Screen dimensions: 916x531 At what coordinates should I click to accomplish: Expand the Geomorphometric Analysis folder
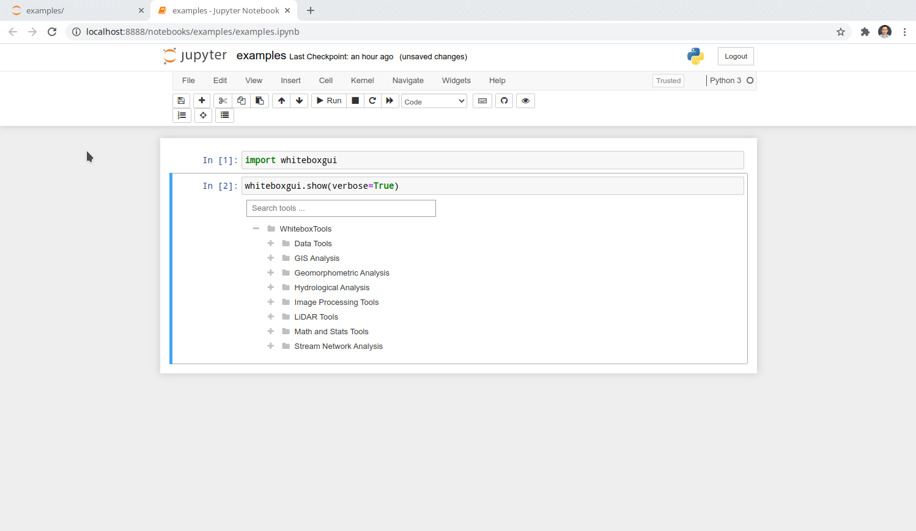[270, 273]
